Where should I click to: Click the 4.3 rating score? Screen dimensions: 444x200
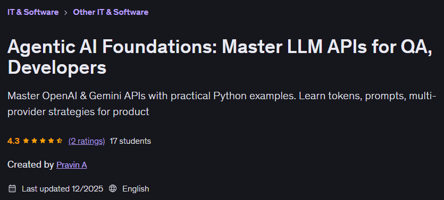pos(13,141)
